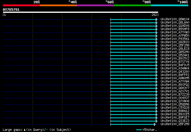Image resolution: width=191 pixels, height=132 pixels.
Task: Select the UniRef100_Q9ZRZ0 label
Action: [x=175, y=42]
